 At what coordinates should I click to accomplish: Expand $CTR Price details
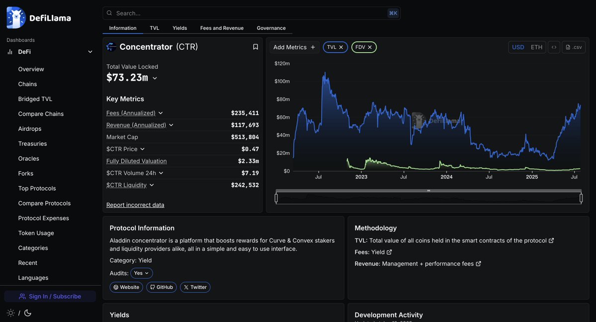[142, 149]
